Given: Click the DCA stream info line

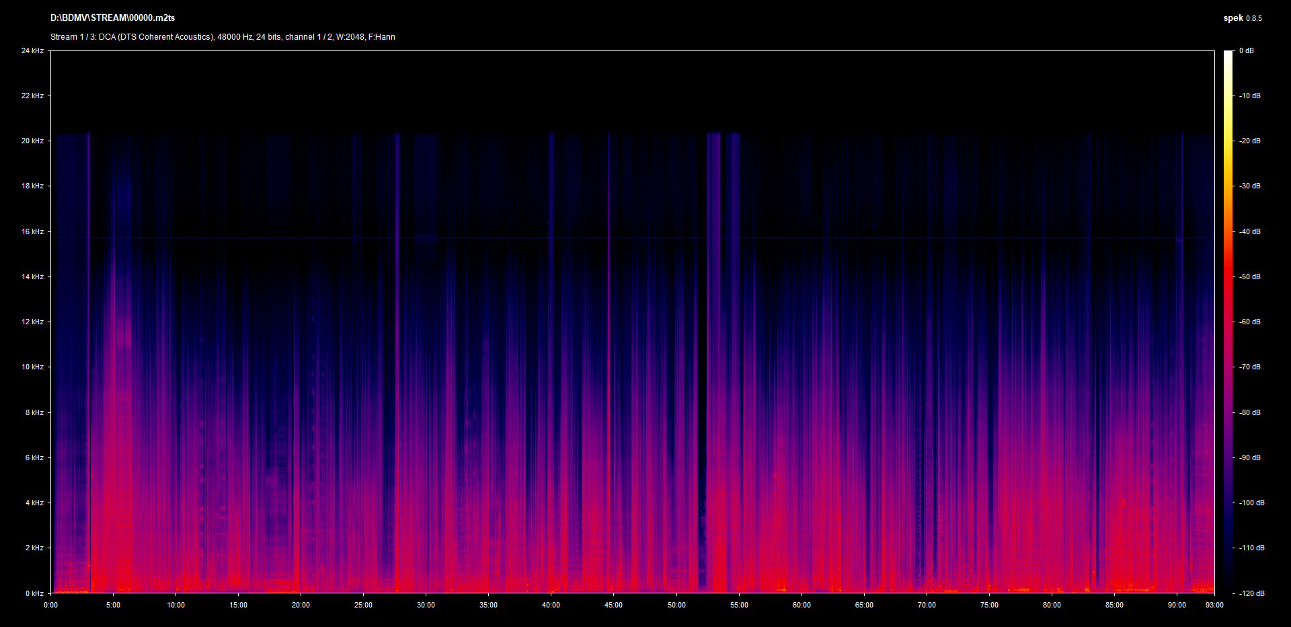Looking at the screenshot, I should pos(223,37).
